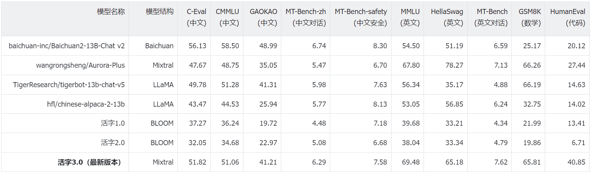Click the GSM8K (数学) column header
Screen dimensions: 590x172
click(x=530, y=17)
